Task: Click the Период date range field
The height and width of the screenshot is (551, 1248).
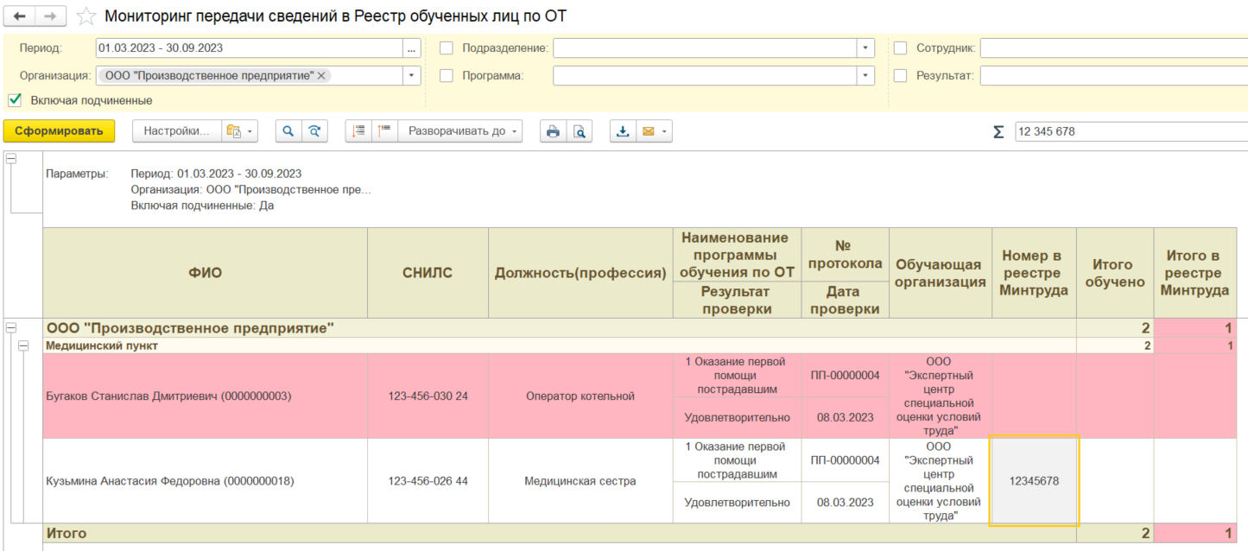Action: coord(249,48)
